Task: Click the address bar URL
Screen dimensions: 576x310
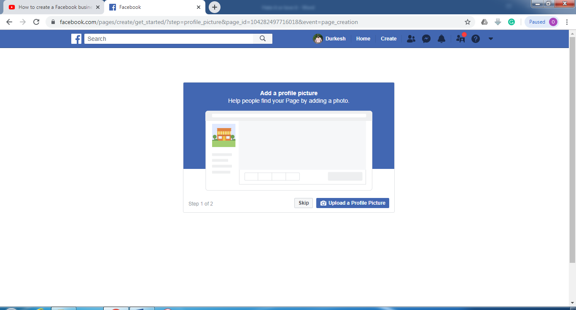Action: click(x=209, y=22)
